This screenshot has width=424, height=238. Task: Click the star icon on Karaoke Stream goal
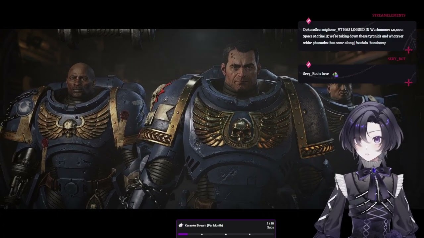[181, 225]
